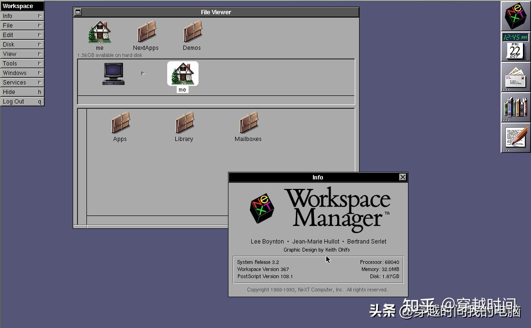Close the Info panel

[x=403, y=177]
